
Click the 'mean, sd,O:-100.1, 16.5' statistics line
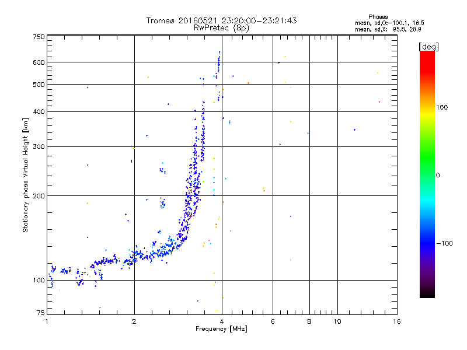click(389, 23)
